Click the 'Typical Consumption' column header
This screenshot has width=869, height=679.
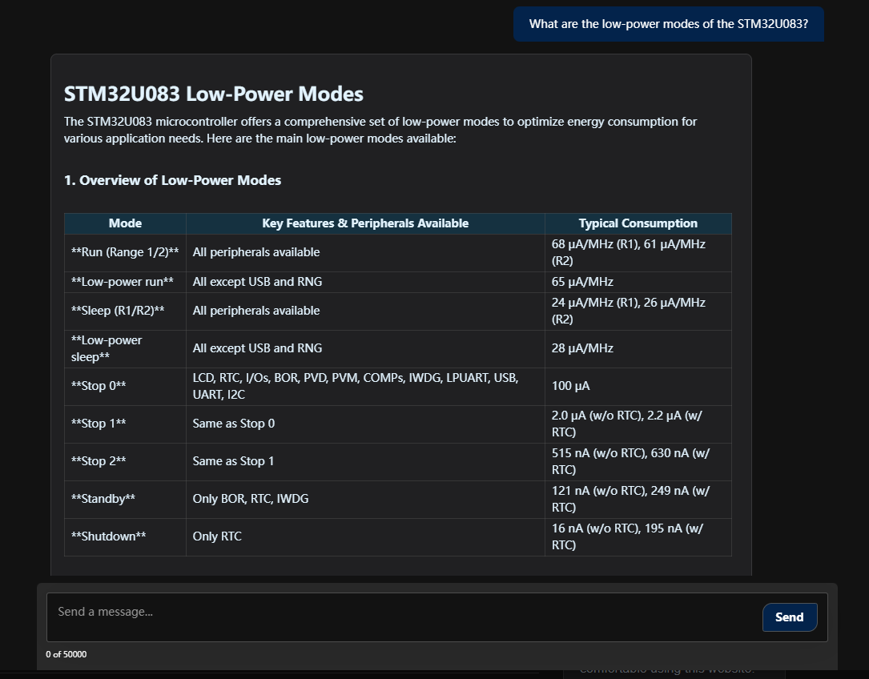[x=638, y=223]
